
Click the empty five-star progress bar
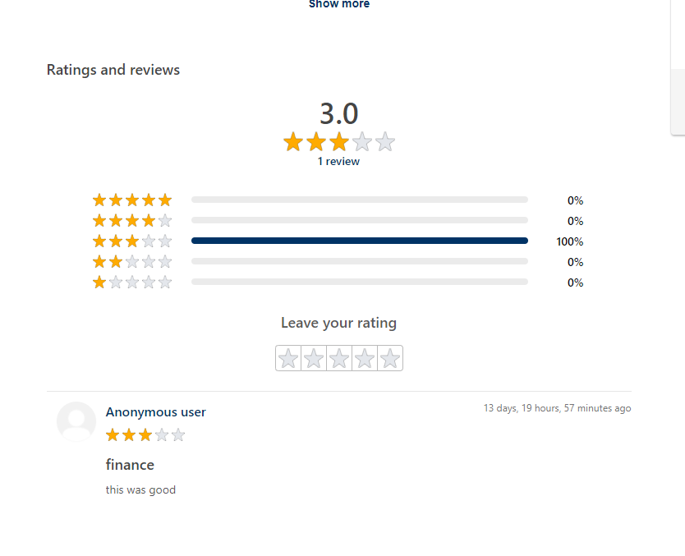pos(360,200)
